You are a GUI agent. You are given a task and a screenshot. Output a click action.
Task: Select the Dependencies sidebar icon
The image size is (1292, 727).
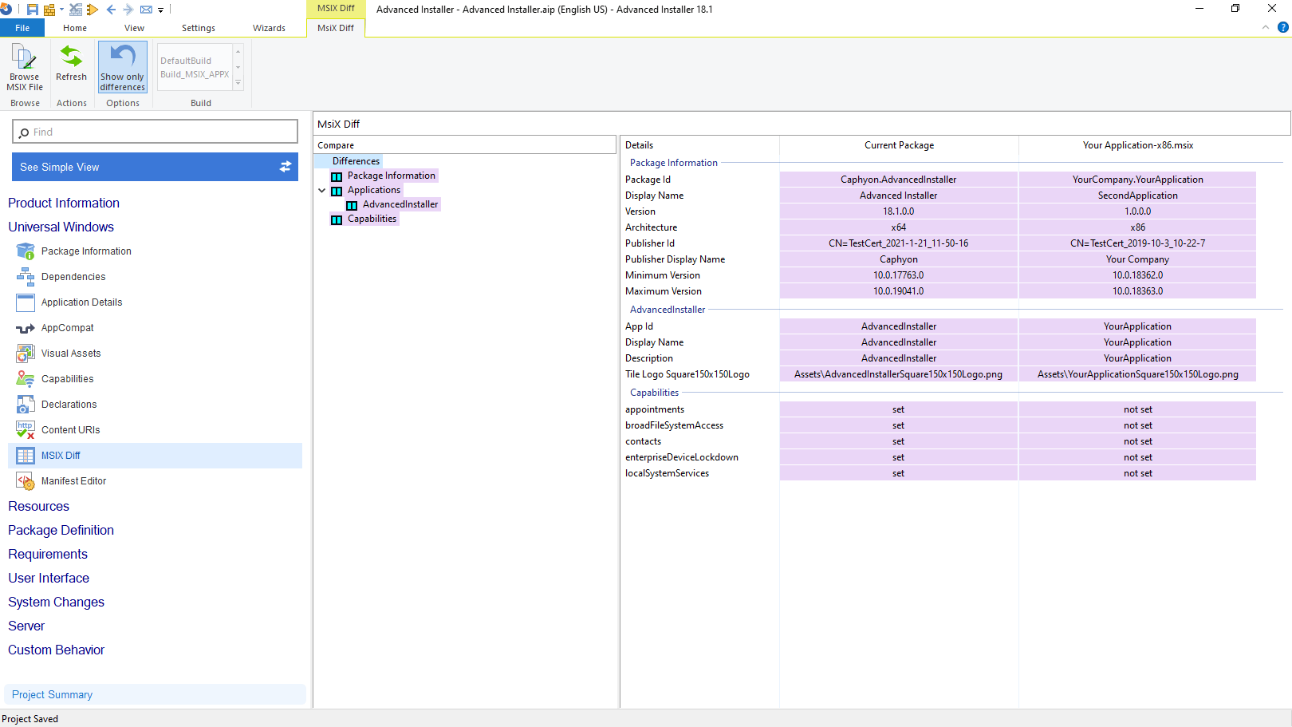point(25,276)
